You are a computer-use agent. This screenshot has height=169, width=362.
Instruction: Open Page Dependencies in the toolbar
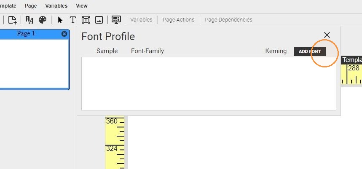click(228, 20)
